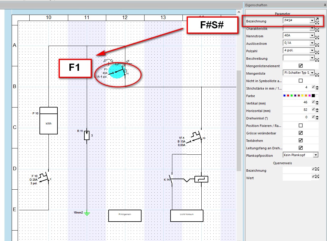Pick the red color swatch in Farbe
Viewport: 327px width, 241px height.
click(288, 96)
